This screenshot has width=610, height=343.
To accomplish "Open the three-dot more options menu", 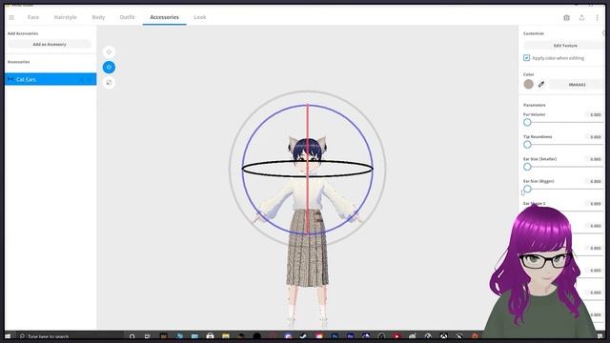I will pyautogui.click(x=598, y=18).
